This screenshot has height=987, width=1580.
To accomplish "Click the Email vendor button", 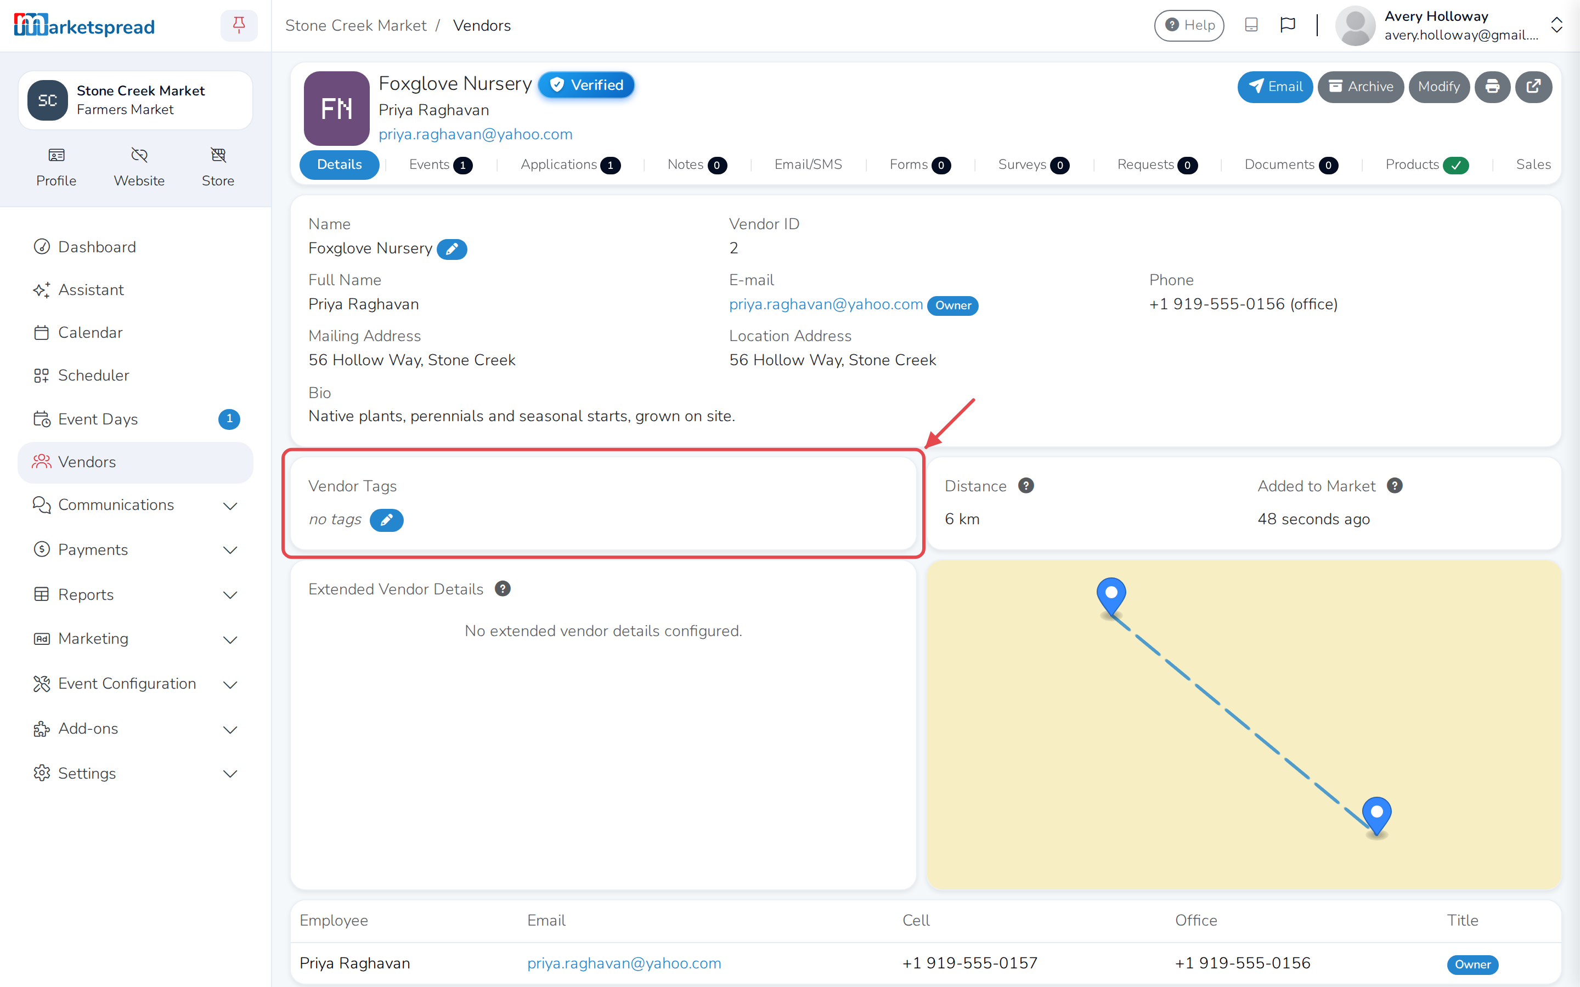I will [1274, 87].
